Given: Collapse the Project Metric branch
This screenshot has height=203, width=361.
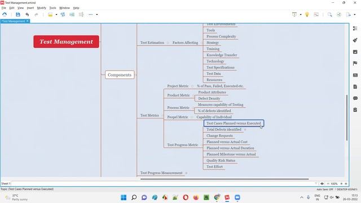Looking at the screenshot, I should (x=192, y=86).
